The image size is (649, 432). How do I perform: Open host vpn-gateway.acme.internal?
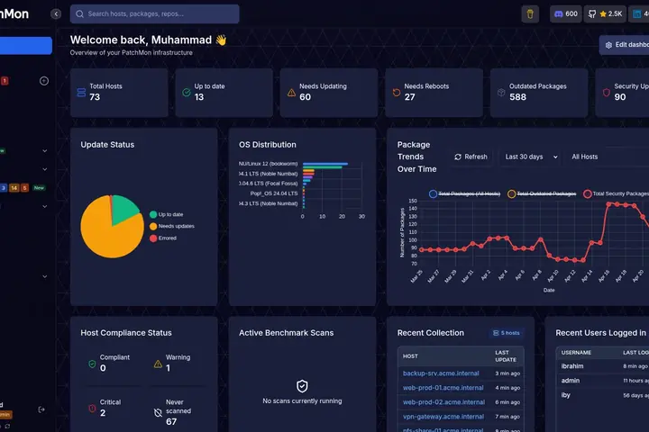tap(443, 417)
